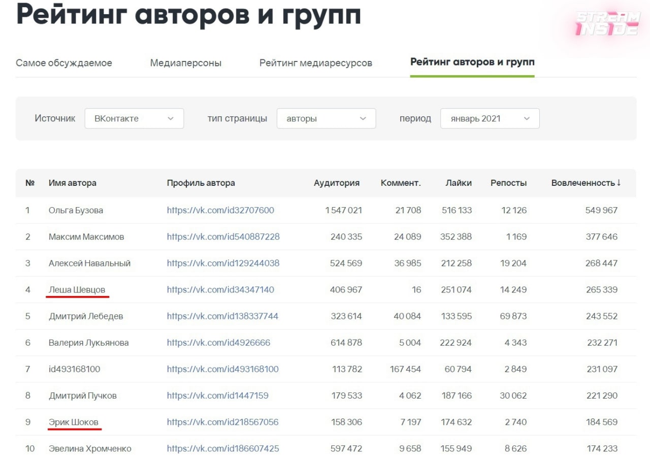650x461 pixels.
Task: Click audience value 1 547 021
Action: coord(344,210)
